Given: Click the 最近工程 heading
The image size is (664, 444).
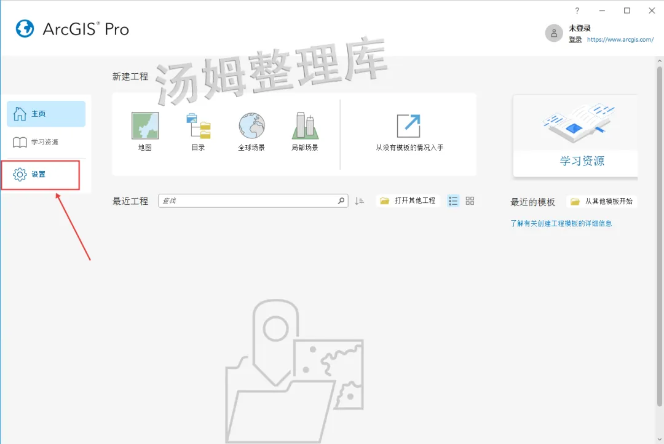Looking at the screenshot, I should click(130, 201).
